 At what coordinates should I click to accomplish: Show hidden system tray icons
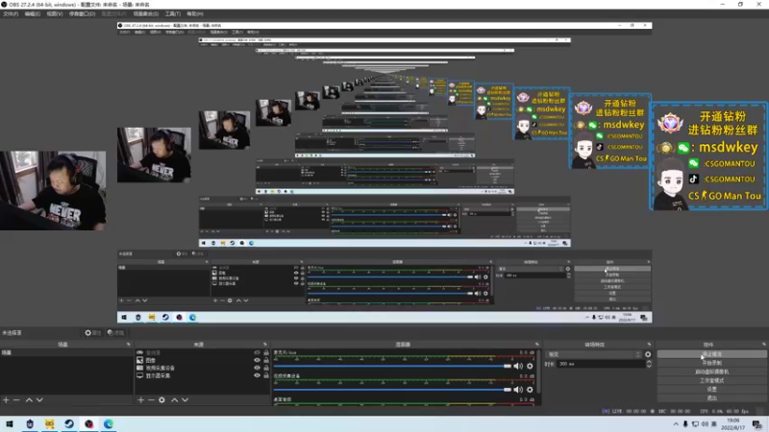coord(676,424)
